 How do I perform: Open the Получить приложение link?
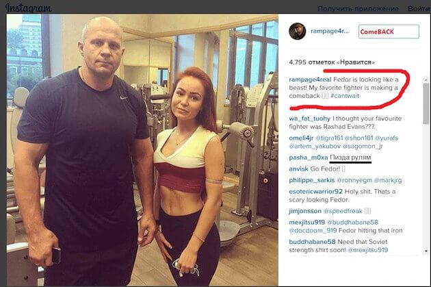358,8
